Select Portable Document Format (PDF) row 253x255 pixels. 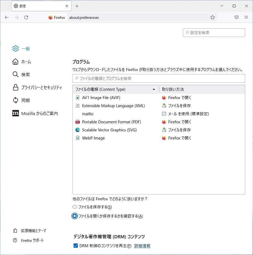click(x=159, y=122)
